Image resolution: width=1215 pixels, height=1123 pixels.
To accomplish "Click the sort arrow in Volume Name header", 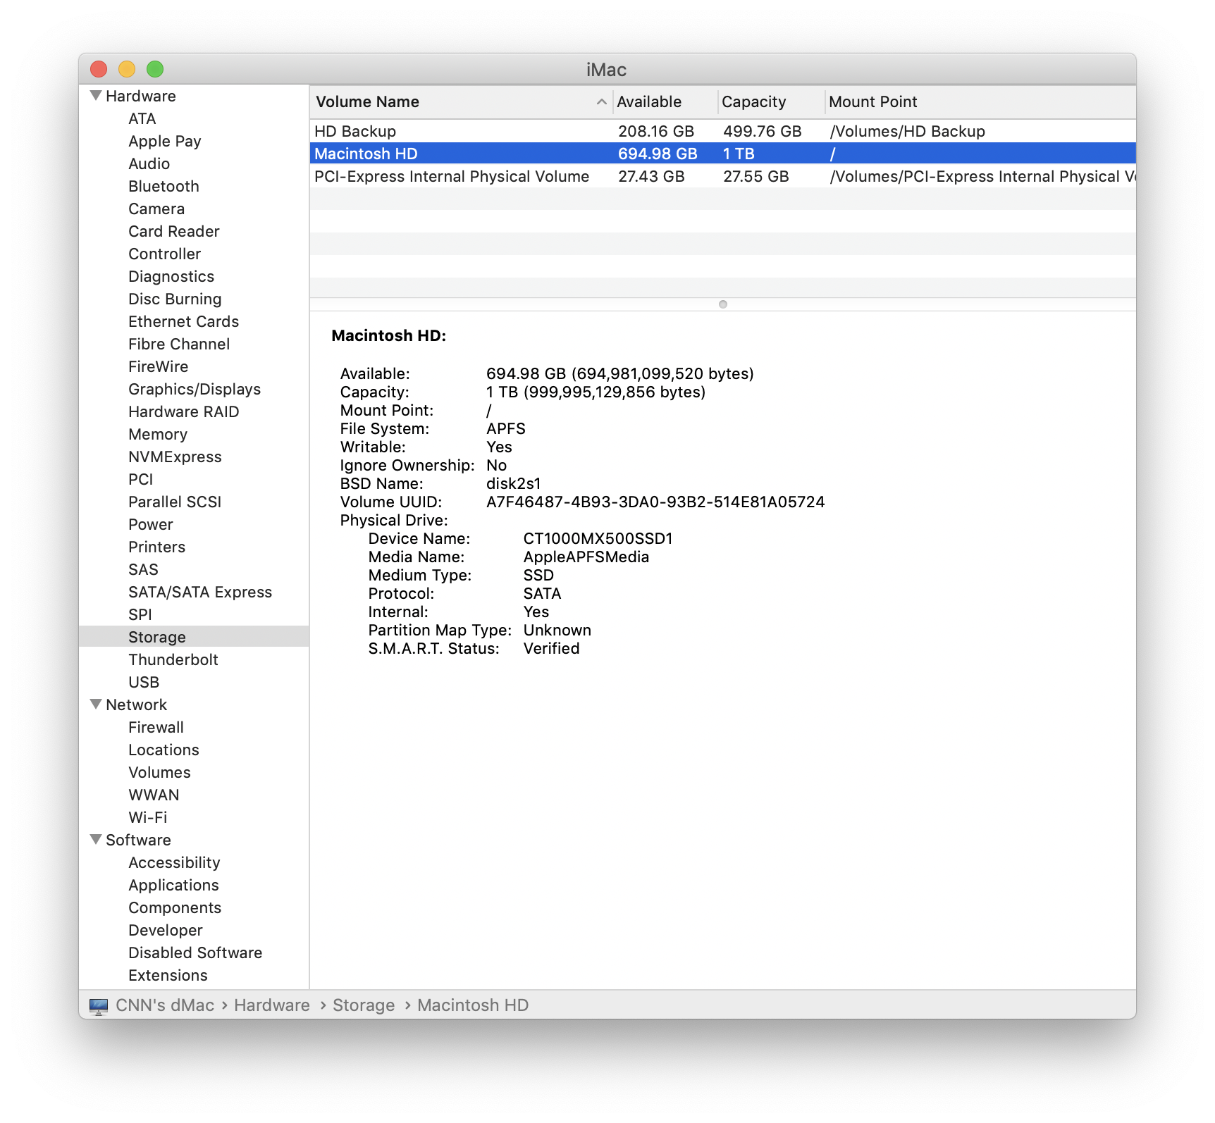I will click(x=601, y=102).
